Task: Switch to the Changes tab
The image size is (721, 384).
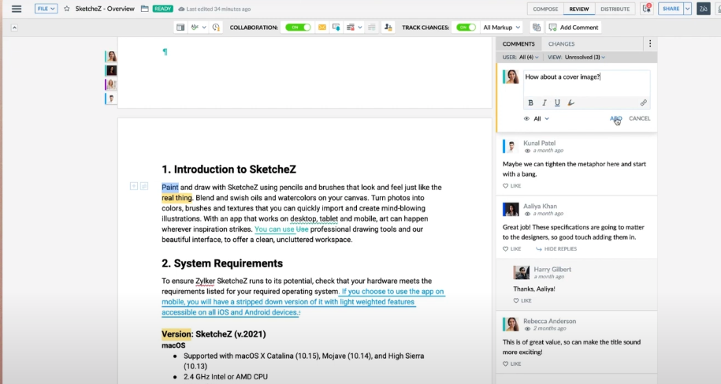Action: [561, 44]
